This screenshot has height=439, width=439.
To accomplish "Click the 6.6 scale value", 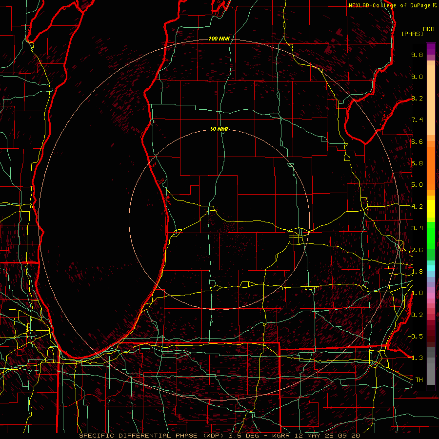I will point(417,141).
